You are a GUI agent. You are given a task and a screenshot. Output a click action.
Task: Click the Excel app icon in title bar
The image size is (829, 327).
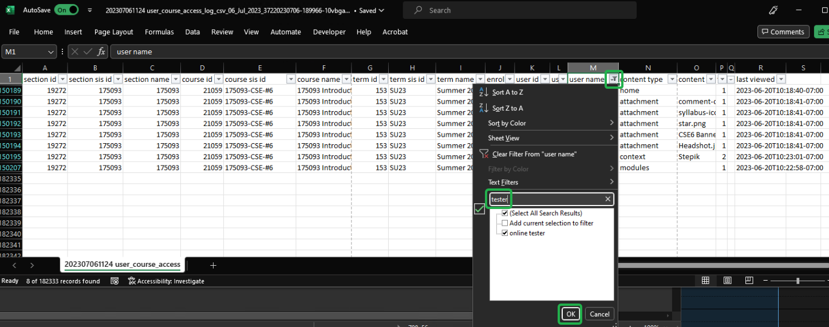click(x=10, y=10)
